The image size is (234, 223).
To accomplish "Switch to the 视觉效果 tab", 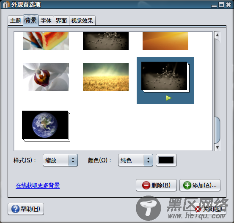I will click(x=82, y=21).
